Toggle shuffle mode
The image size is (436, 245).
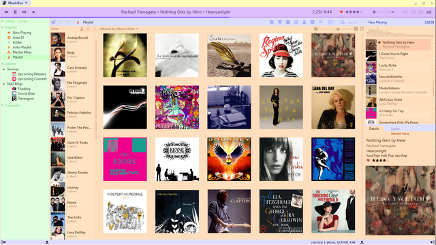[429, 12]
